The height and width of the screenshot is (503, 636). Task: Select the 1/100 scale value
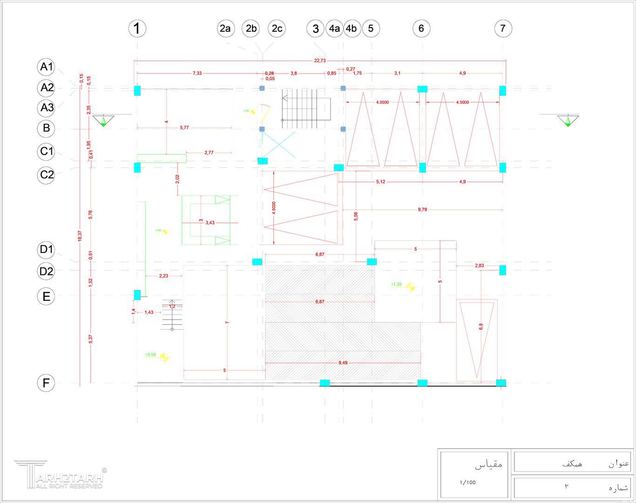click(x=467, y=483)
